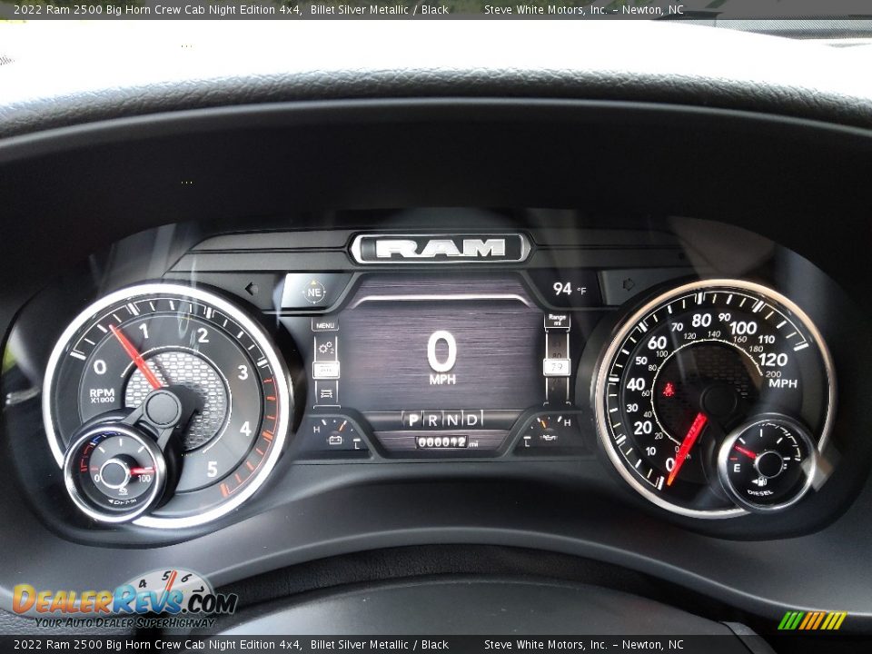872x654 pixels.
Task: Tap the red seatbelt warning icon
Action: (668, 390)
